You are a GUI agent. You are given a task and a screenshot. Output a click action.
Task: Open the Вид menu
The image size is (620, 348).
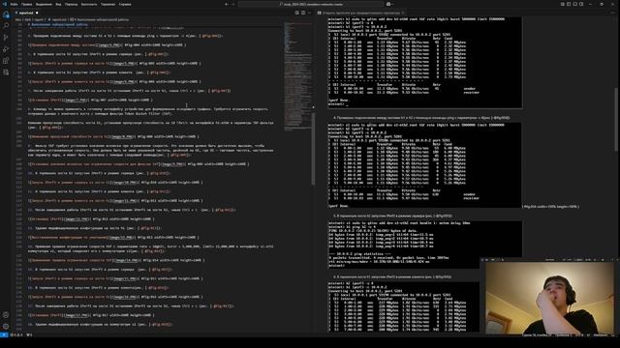click(58, 4)
